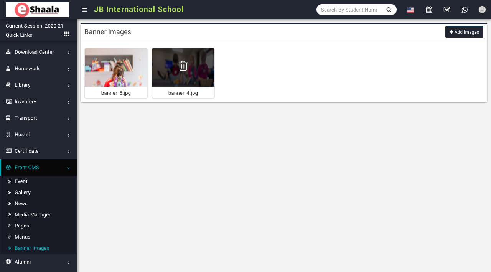Open Media Manager submenu item
This screenshot has height=272, width=491.
(33, 215)
